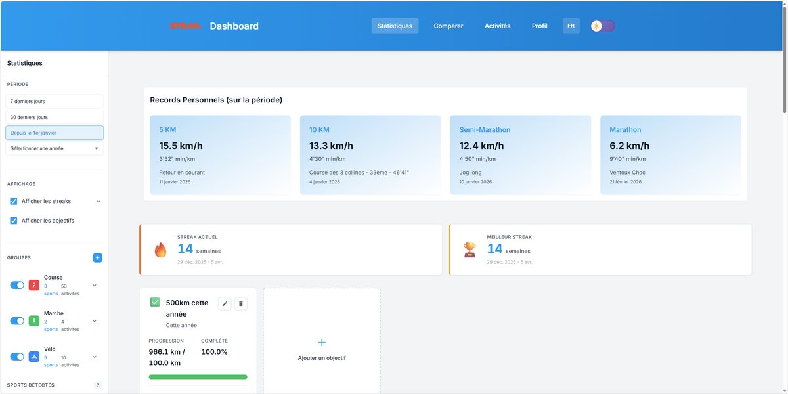Click the green goal progress bar
Viewport: 788px width, 394px height.
coord(198,376)
